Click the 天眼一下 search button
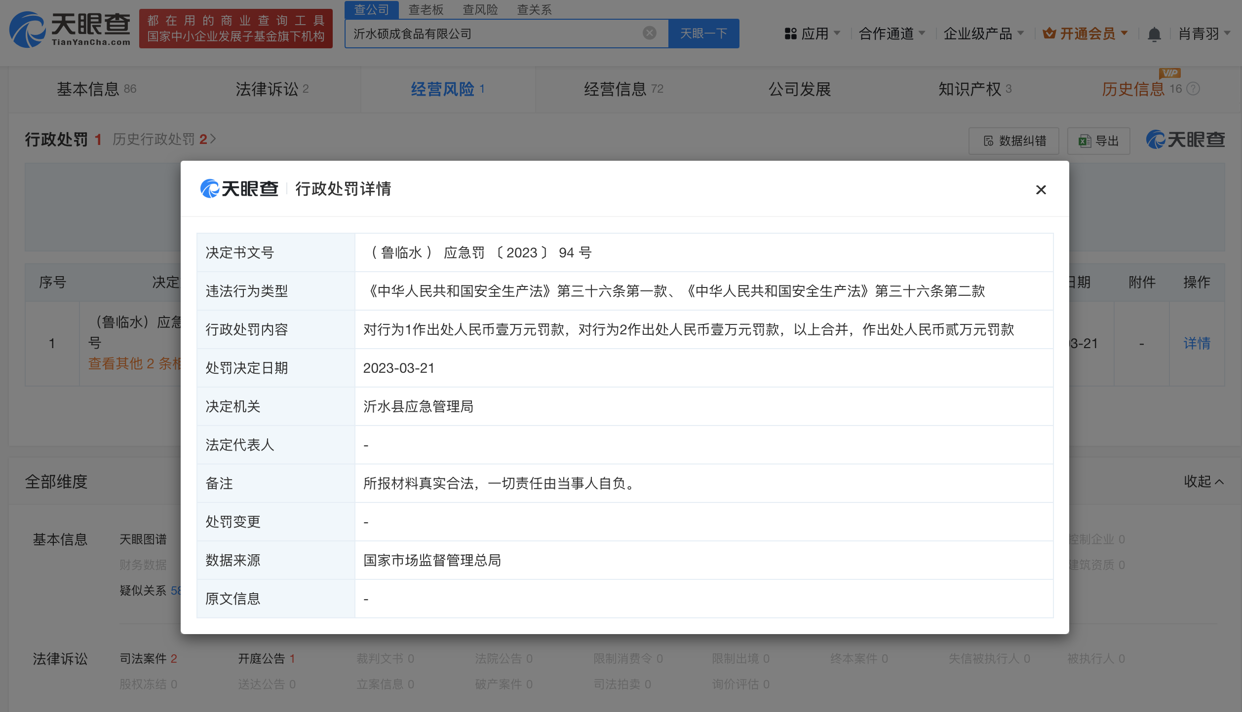The image size is (1242, 712). 703,34
